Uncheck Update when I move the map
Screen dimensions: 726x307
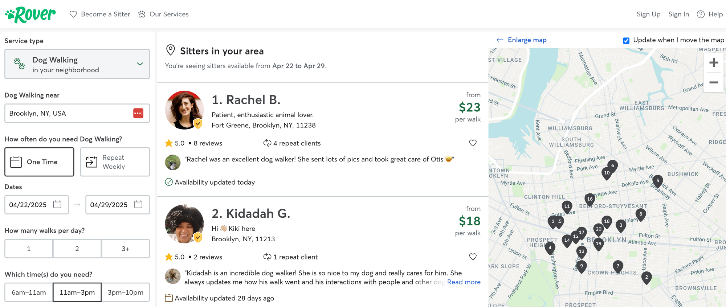click(626, 40)
